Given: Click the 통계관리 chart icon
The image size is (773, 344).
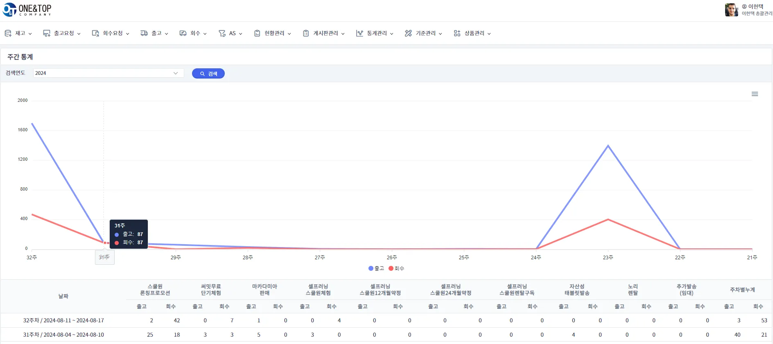Looking at the screenshot, I should pyautogui.click(x=359, y=33).
